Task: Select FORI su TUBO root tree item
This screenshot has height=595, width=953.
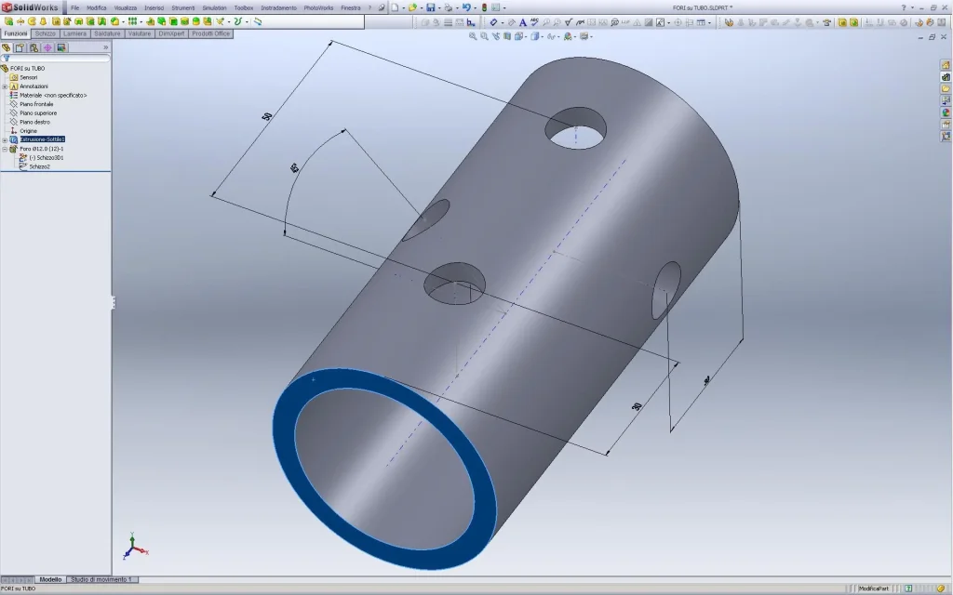Action: coord(27,68)
